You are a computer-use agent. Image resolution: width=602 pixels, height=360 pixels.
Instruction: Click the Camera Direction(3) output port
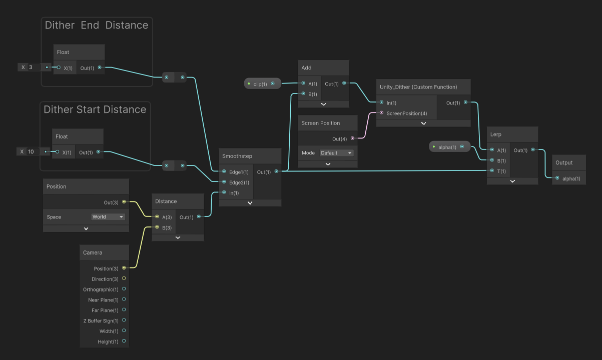(124, 278)
